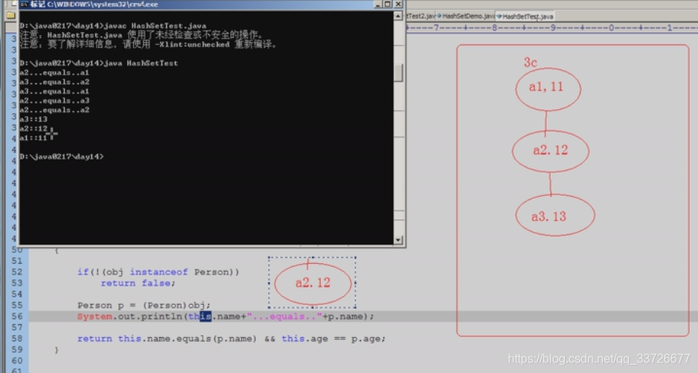Click the System.out.println statement on line 56
Image resolution: width=698 pixels, height=373 pixels.
(x=225, y=316)
